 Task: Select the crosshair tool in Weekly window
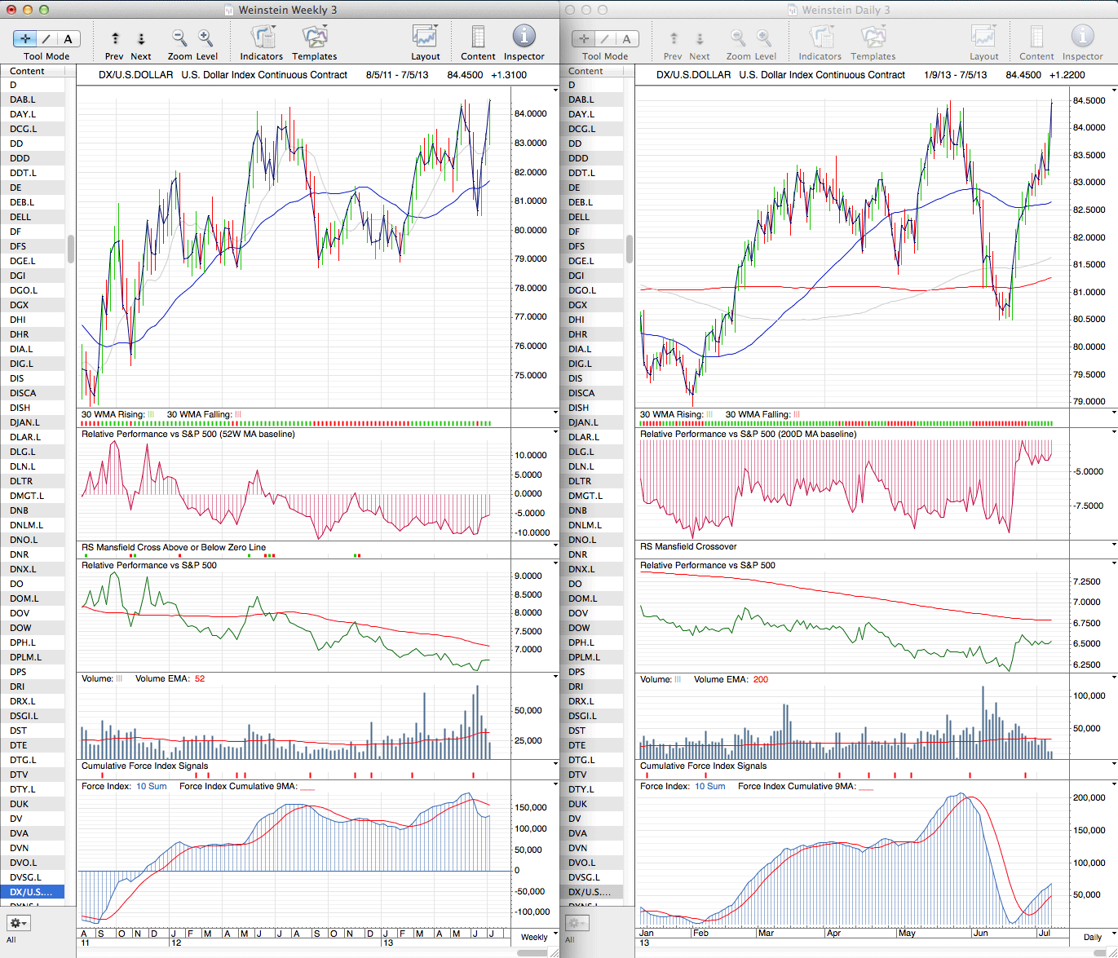(25, 38)
